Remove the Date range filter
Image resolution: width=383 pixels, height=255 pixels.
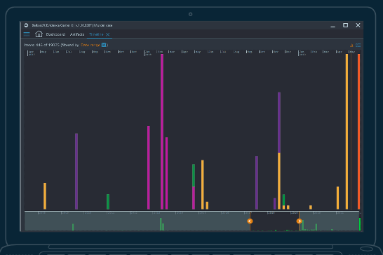[x=104, y=45]
